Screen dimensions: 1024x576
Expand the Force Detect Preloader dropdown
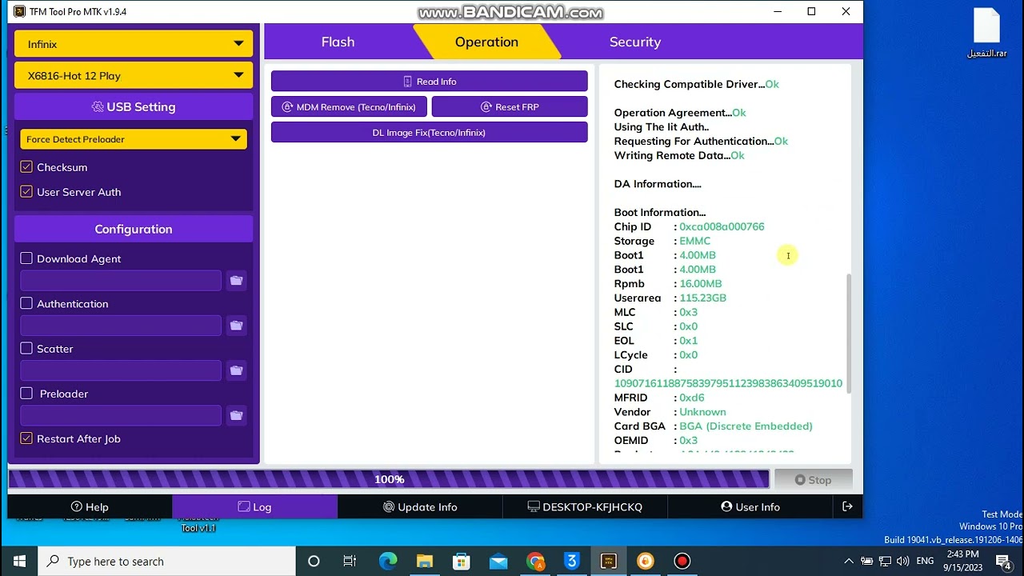(134, 139)
